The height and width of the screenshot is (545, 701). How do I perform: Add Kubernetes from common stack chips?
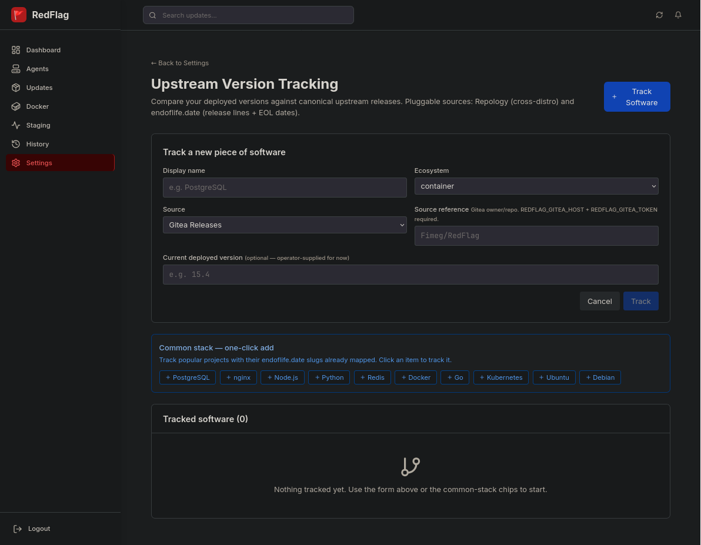500,377
